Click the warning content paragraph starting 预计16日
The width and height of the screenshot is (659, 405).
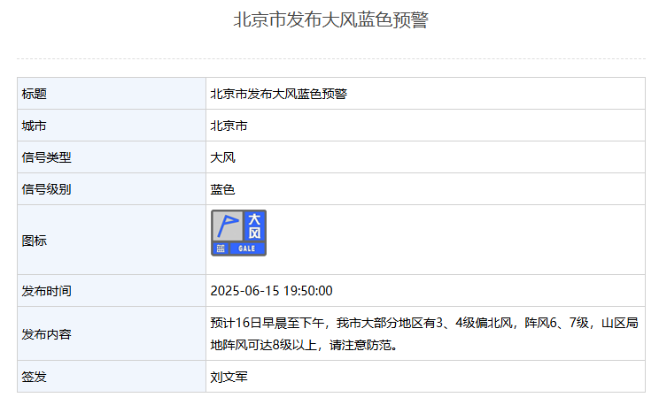[x=424, y=333]
